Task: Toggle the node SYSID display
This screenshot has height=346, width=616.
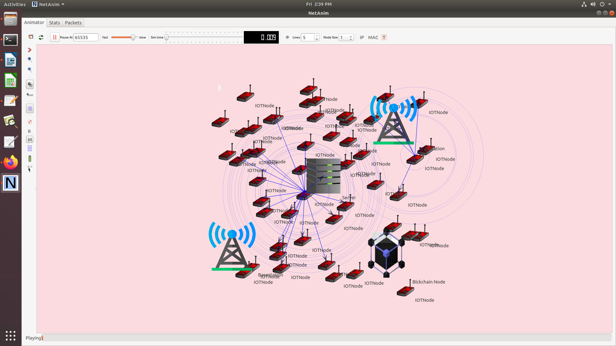Action: click(30, 95)
